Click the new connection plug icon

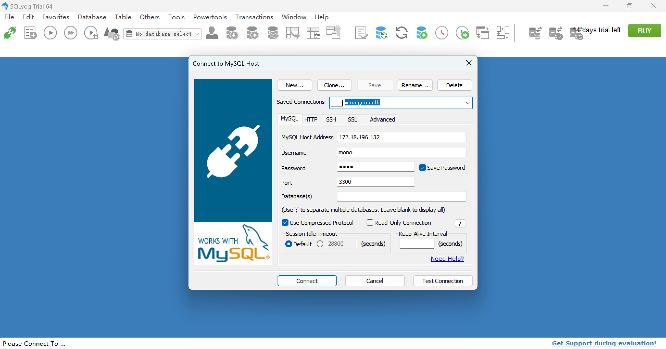(10, 33)
